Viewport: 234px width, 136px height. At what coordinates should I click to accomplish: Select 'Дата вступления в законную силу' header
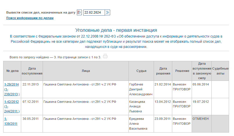[x=202, y=71]
